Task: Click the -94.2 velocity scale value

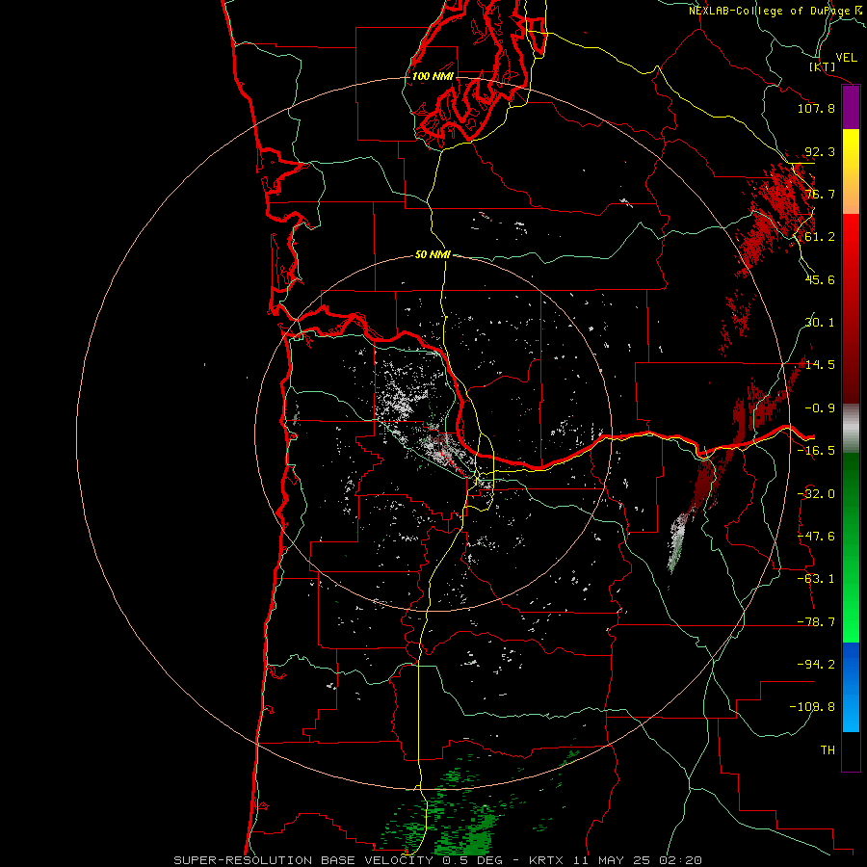Action: [x=816, y=665]
